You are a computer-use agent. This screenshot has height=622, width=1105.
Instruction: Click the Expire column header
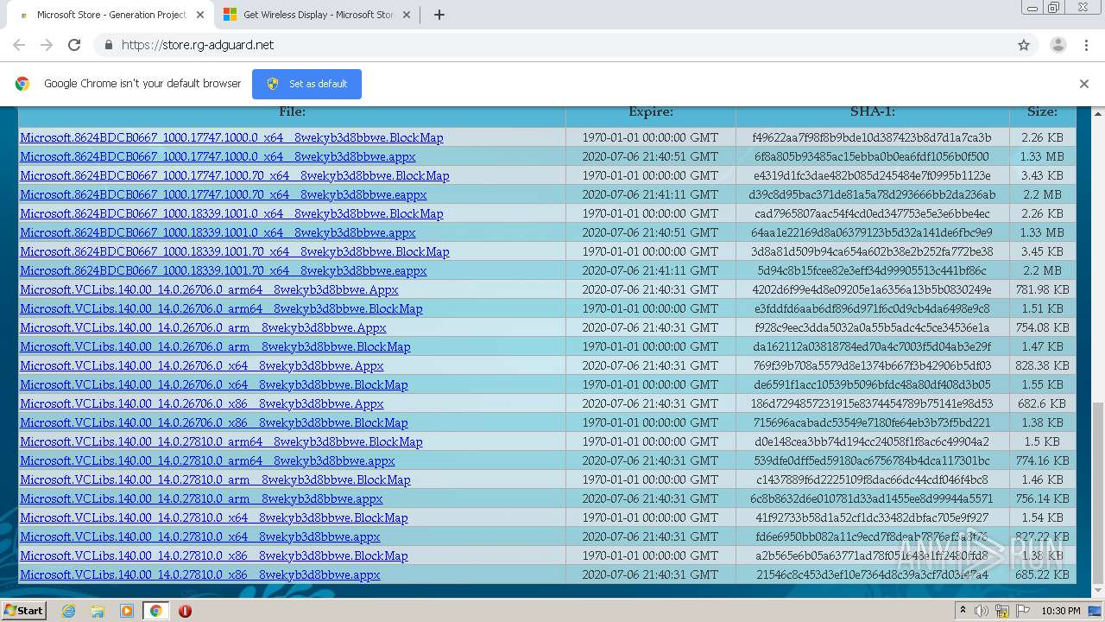[651, 112]
